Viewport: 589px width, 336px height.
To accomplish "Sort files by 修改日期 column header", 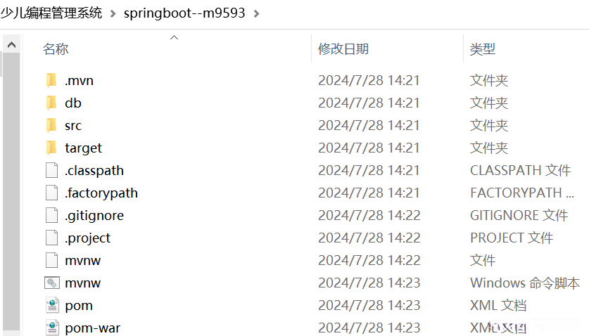I will tap(343, 49).
